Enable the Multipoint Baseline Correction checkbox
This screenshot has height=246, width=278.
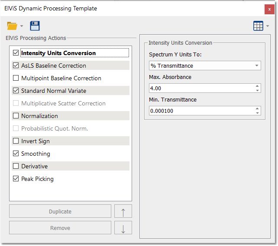(x=16, y=79)
